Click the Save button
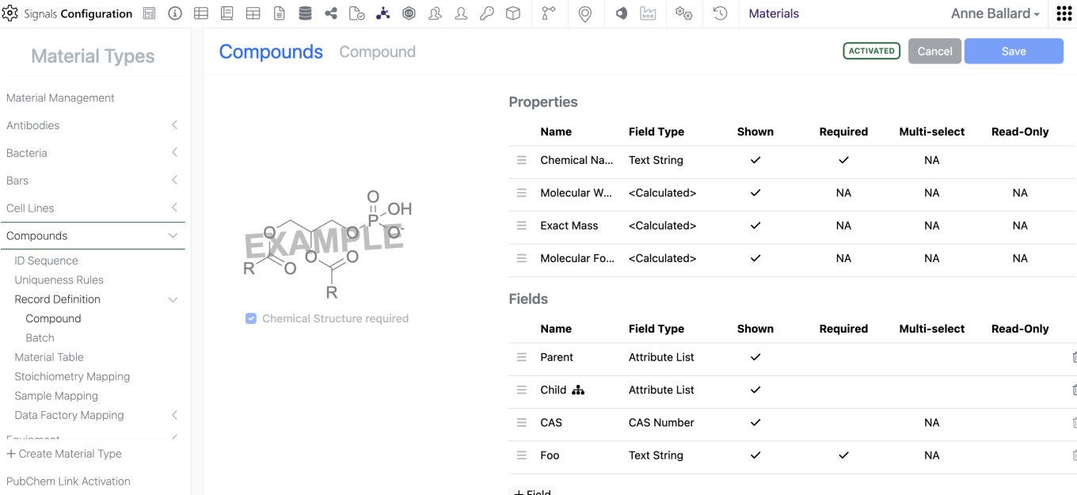This screenshot has height=495, width=1077. 1014,51
